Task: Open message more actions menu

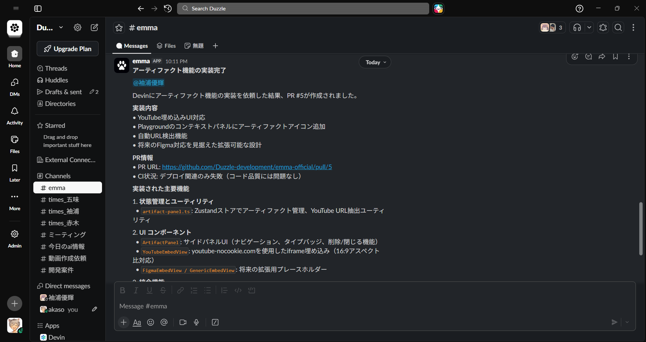Action: (x=629, y=56)
